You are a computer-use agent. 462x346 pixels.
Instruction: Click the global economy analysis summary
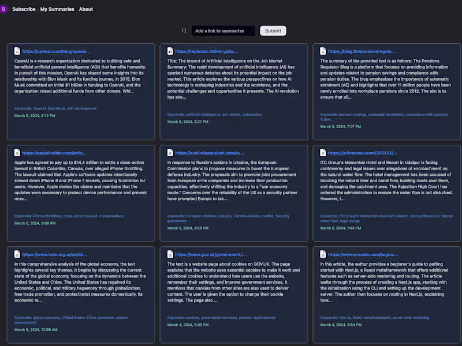[80, 282]
